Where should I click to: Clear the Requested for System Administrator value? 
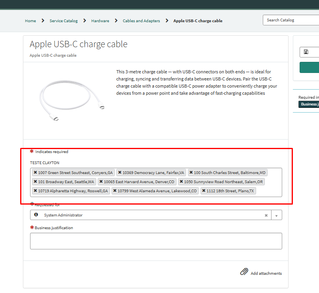(x=266, y=215)
